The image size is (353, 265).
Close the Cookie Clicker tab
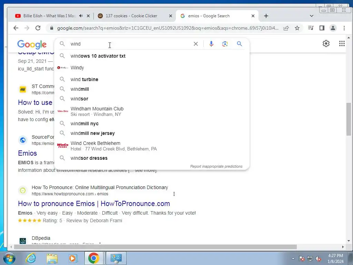[171, 16]
